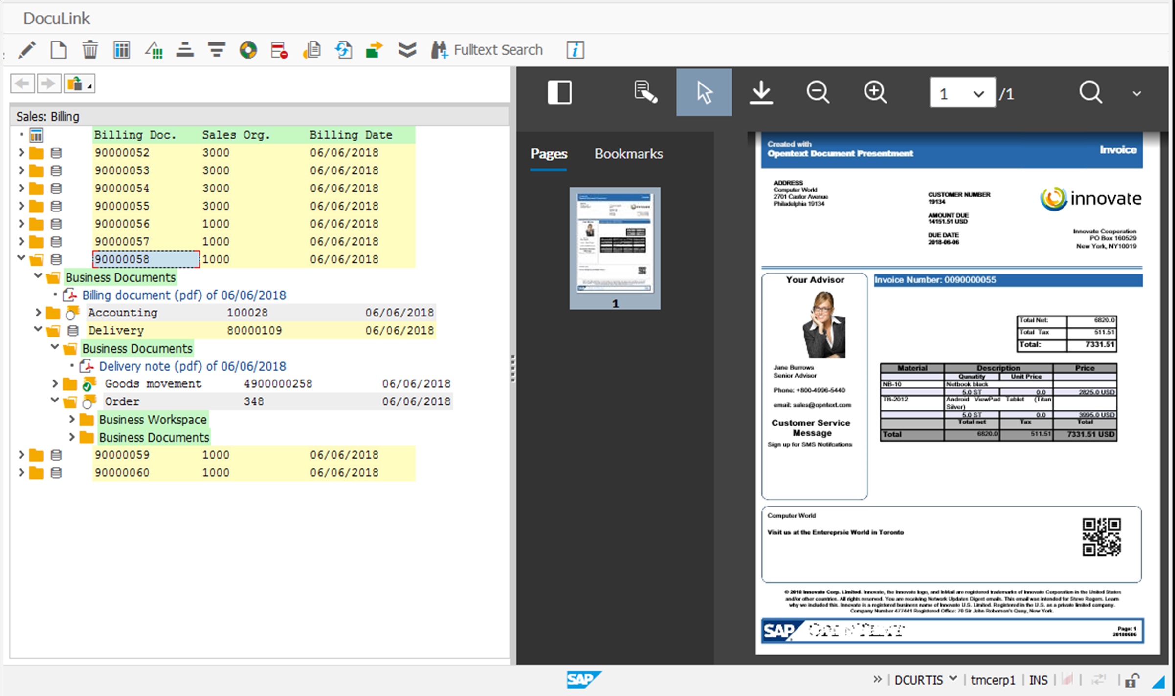Viewport: 1175px width, 696px height.
Task: Click the trash can delete icon
Action: [90, 50]
